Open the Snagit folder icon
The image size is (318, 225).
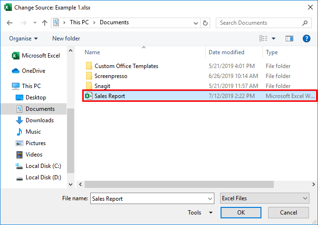[88, 86]
